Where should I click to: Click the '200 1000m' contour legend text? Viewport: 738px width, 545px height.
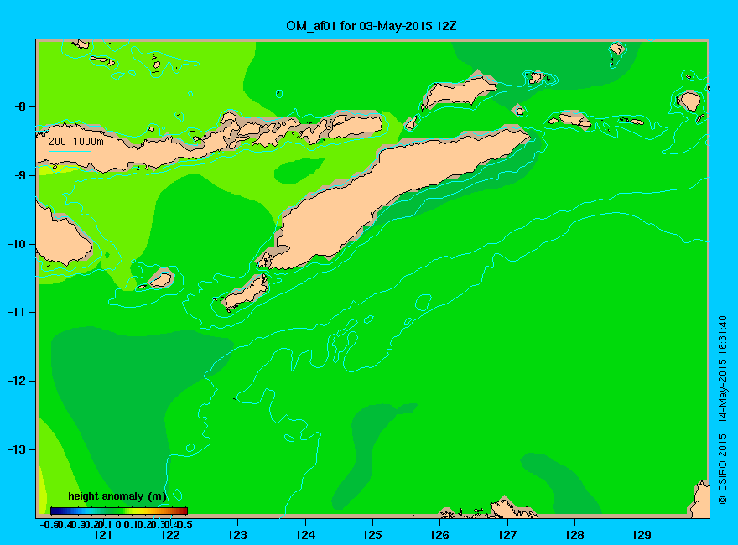76,141
